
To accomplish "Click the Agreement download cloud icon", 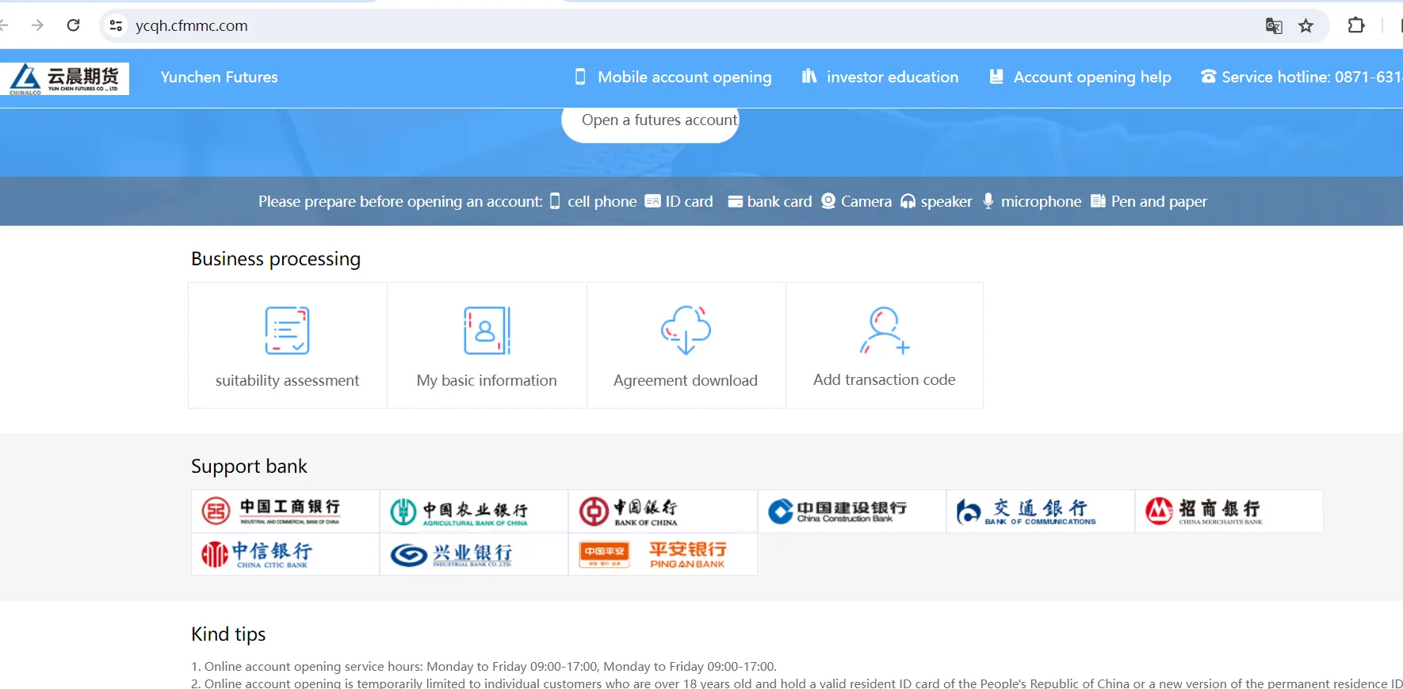I will click(x=686, y=330).
